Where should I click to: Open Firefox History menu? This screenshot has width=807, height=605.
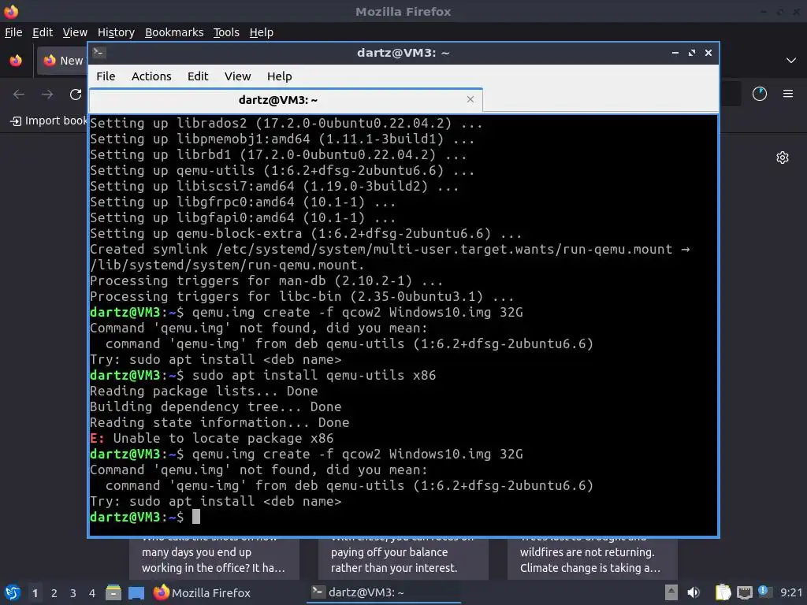[116, 32]
